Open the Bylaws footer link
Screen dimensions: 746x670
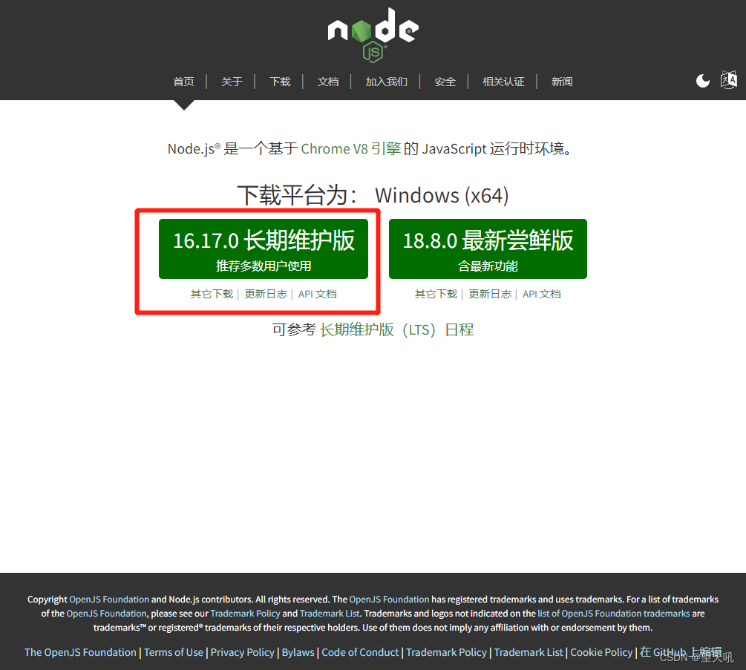click(x=298, y=652)
